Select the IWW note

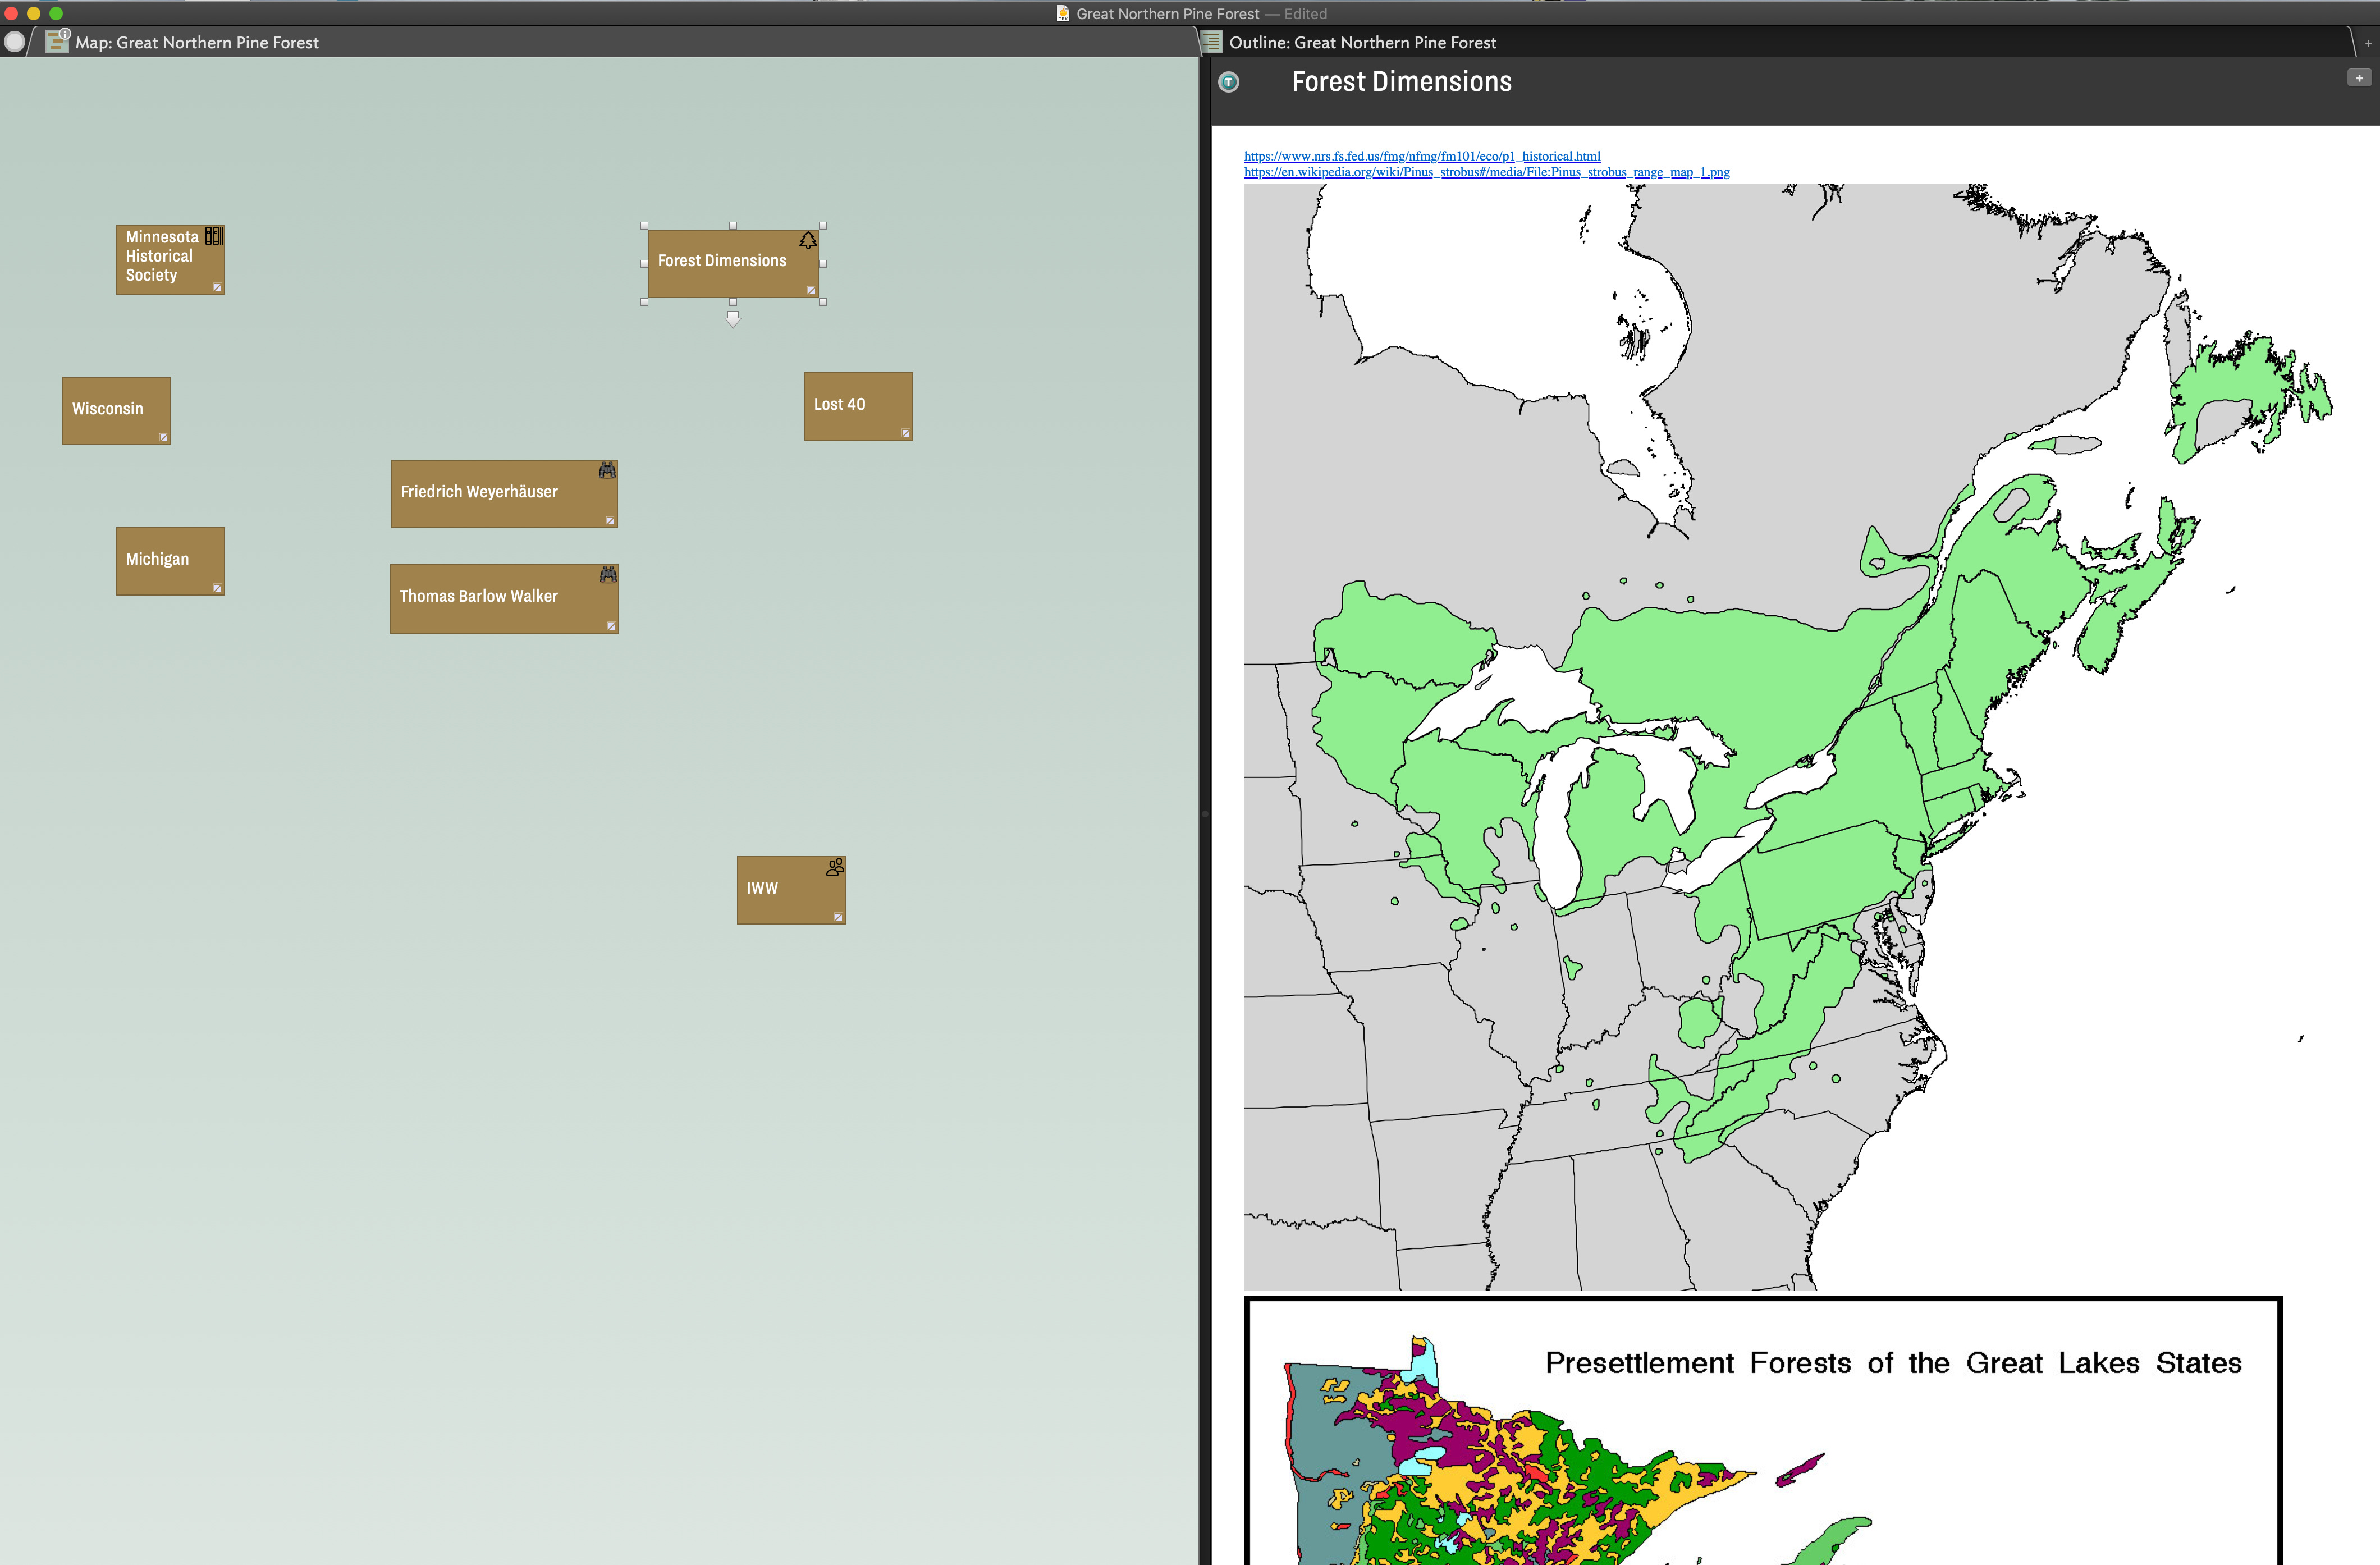click(x=791, y=890)
